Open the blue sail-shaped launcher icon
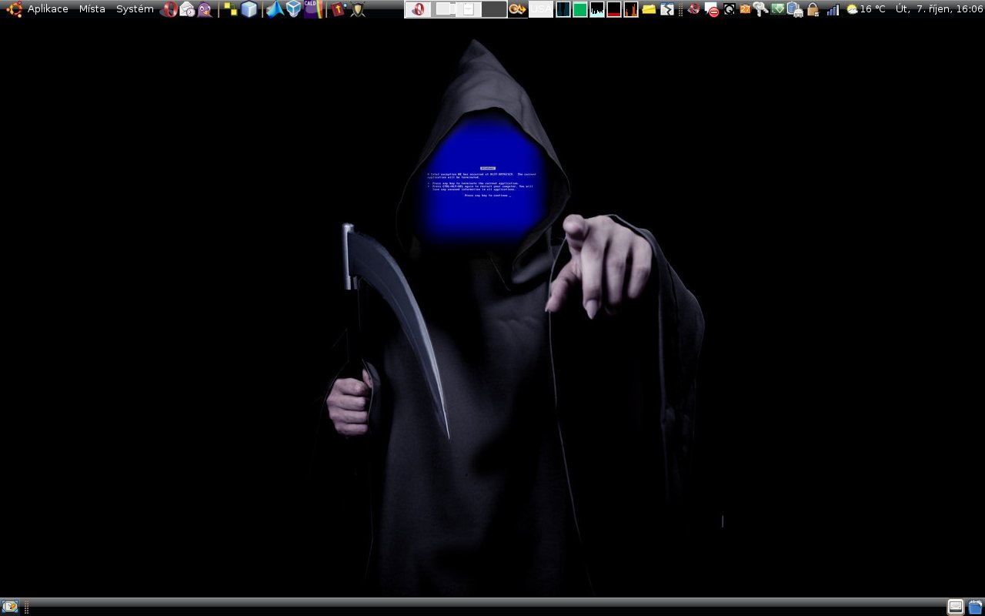985x616 pixels. pos(275,9)
